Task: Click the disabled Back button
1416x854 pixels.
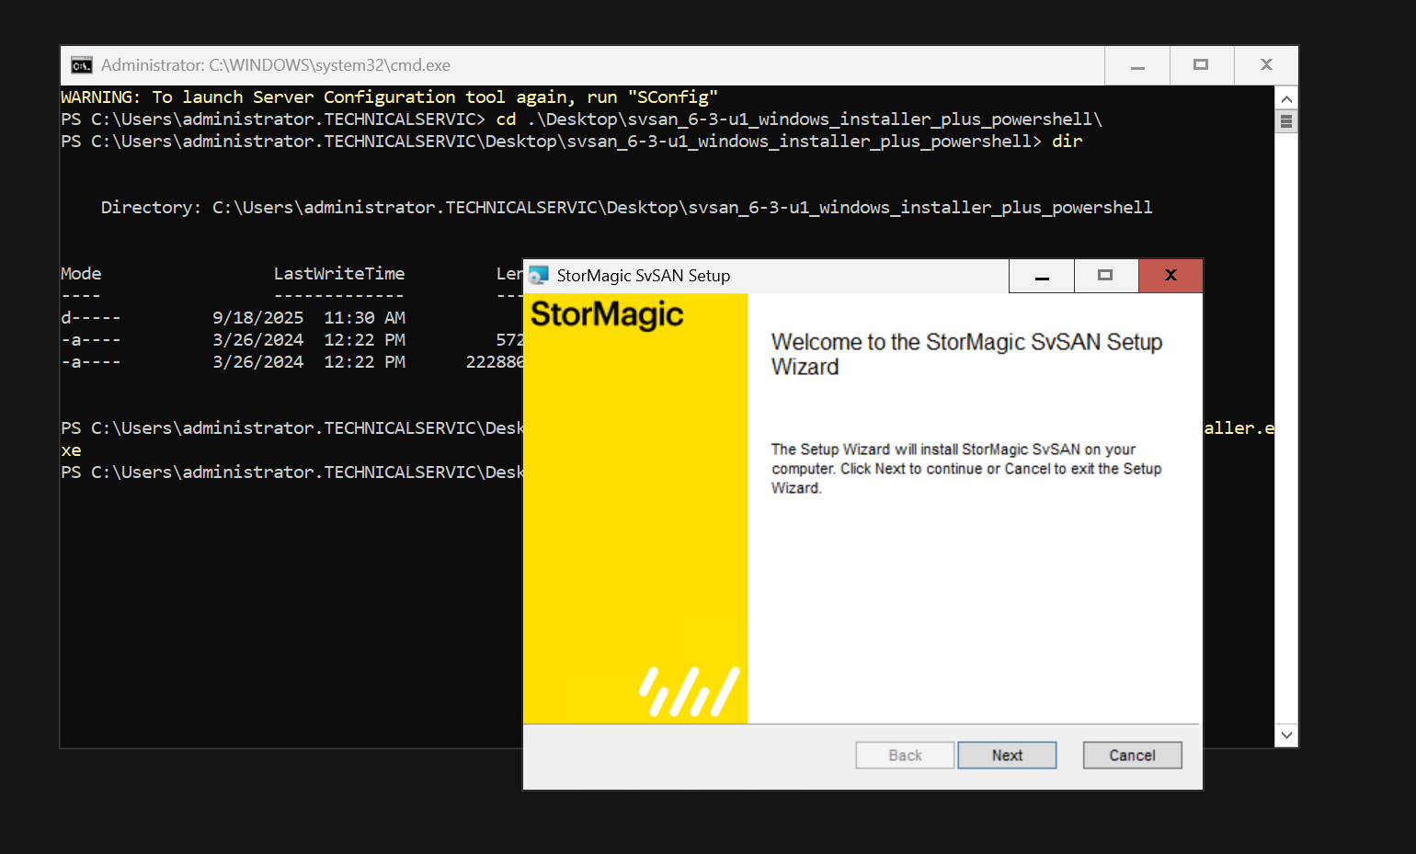Action: click(905, 755)
